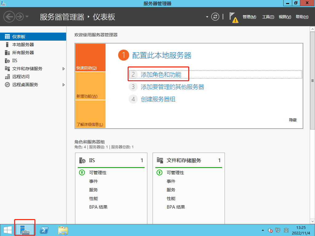This screenshot has height=236, width=315.
Task: Open Server Manager from the taskbar
Action: pos(25,230)
